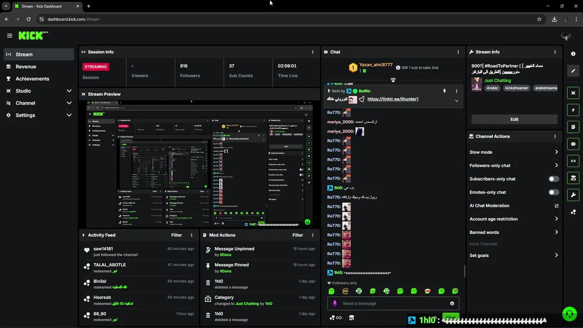
Task: Click the chat panel scrollbar
Action: (465, 271)
